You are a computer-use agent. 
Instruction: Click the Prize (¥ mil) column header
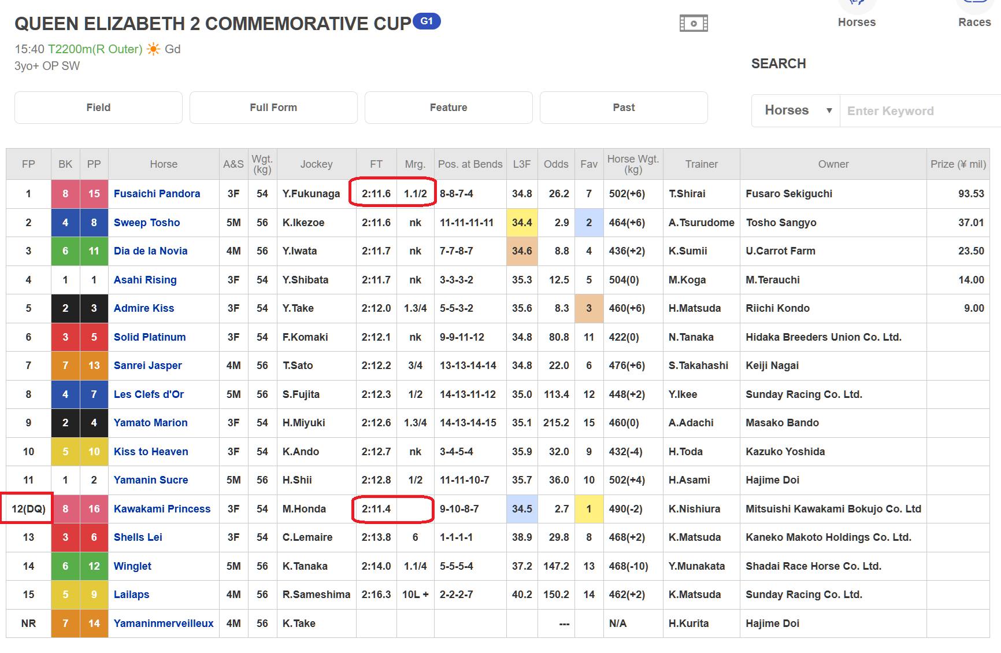point(958,164)
